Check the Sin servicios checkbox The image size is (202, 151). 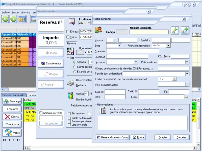click(69, 114)
